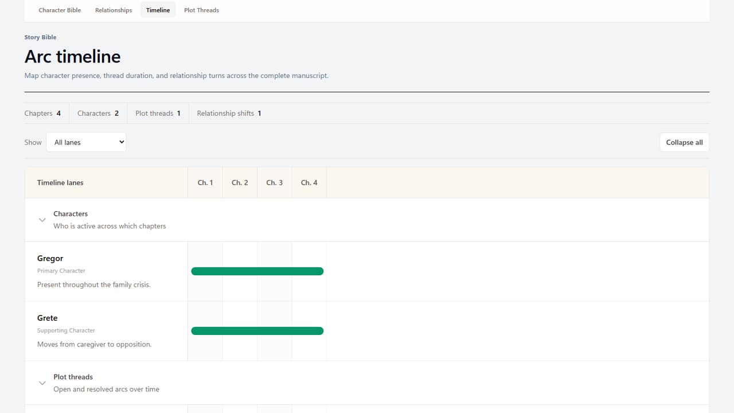Screen dimensions: 734x413
Task: Go to the Plot Threads tab
Action: coord(201,10)
